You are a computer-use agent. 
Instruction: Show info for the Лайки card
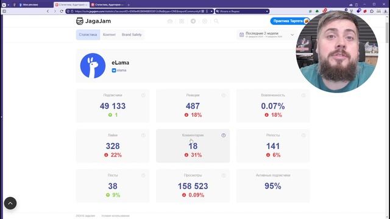143,135
